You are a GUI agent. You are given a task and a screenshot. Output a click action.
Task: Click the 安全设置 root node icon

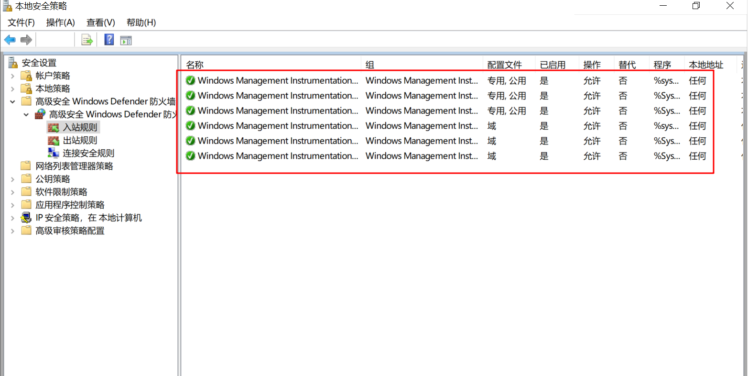pos(13,62)
